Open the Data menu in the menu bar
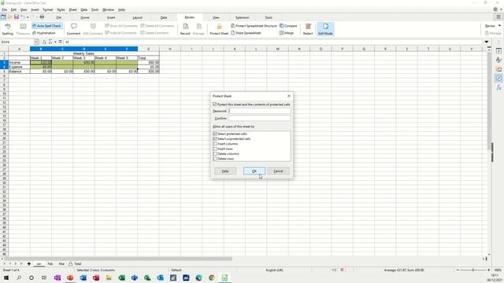The height and width of the screenshot is (283, 504). [x=84, y=9]
